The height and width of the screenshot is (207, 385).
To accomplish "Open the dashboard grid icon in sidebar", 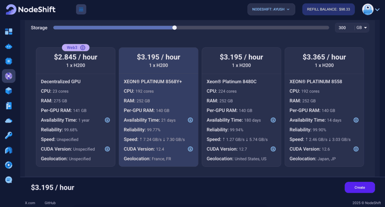I will pyautogui.click(x=9, y=31).
